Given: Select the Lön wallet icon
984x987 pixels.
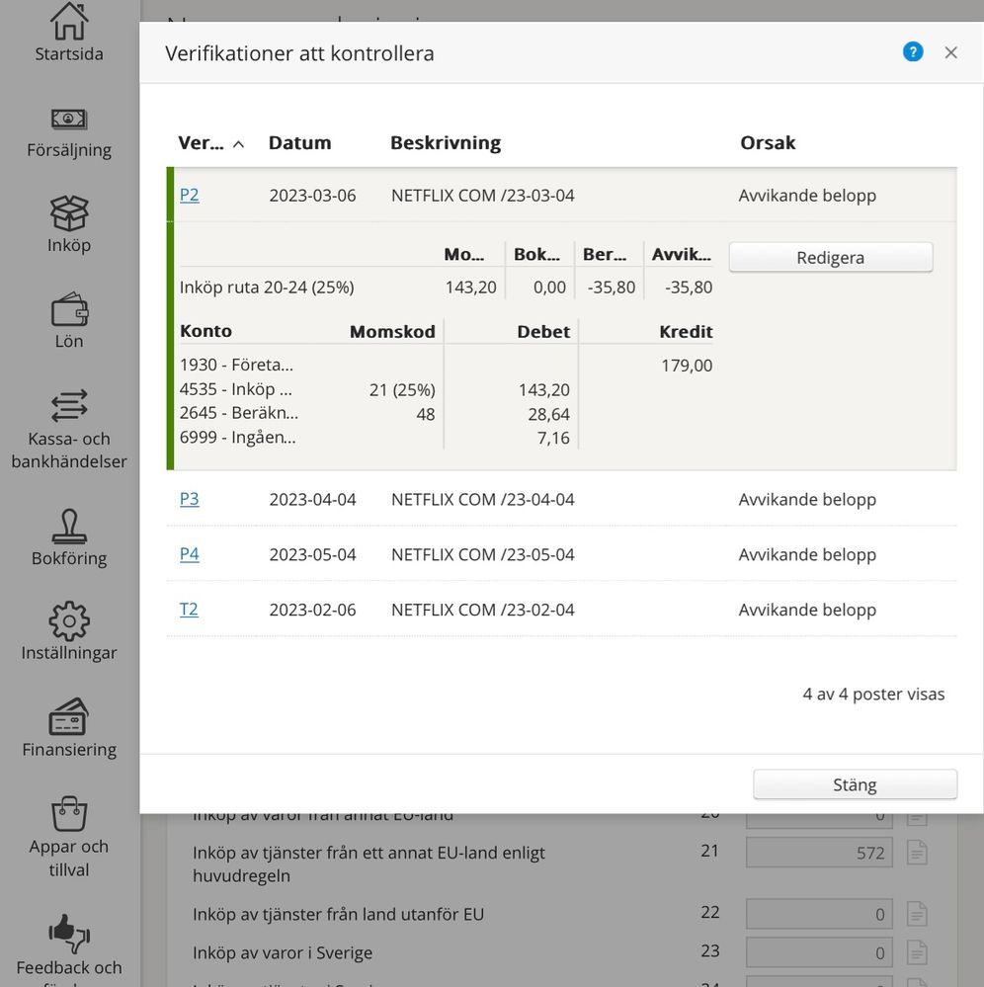Looking at the screenshot, I should click(69, 309).
